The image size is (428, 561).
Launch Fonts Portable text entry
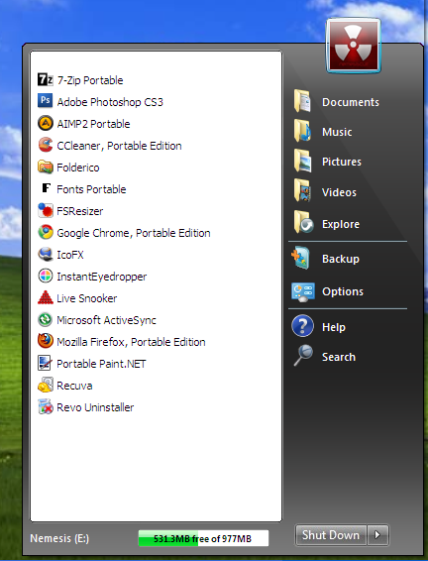91,189
